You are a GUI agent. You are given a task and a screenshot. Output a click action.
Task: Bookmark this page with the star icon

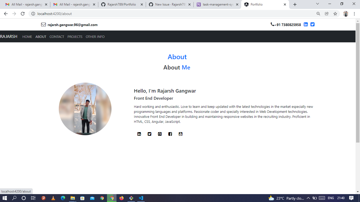335,14
